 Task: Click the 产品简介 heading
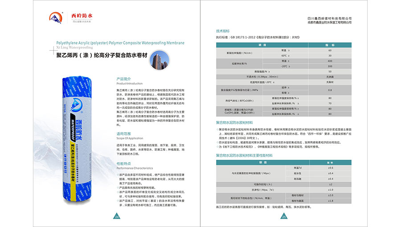point(123,79)
